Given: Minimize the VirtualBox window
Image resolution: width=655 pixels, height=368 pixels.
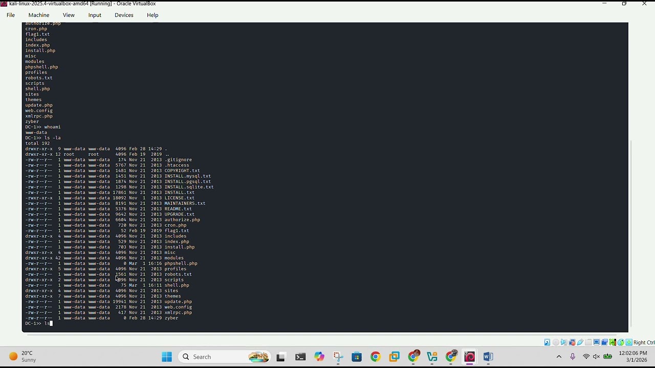Looking at the screenshot, I should coord(604,4).
